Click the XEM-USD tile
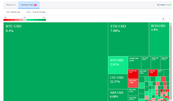The image size is (173, 101). [165, 63]
